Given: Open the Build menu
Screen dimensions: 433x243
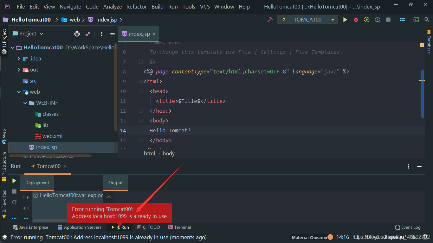Looking at the screenshot, I should click(x=158, y=7).
